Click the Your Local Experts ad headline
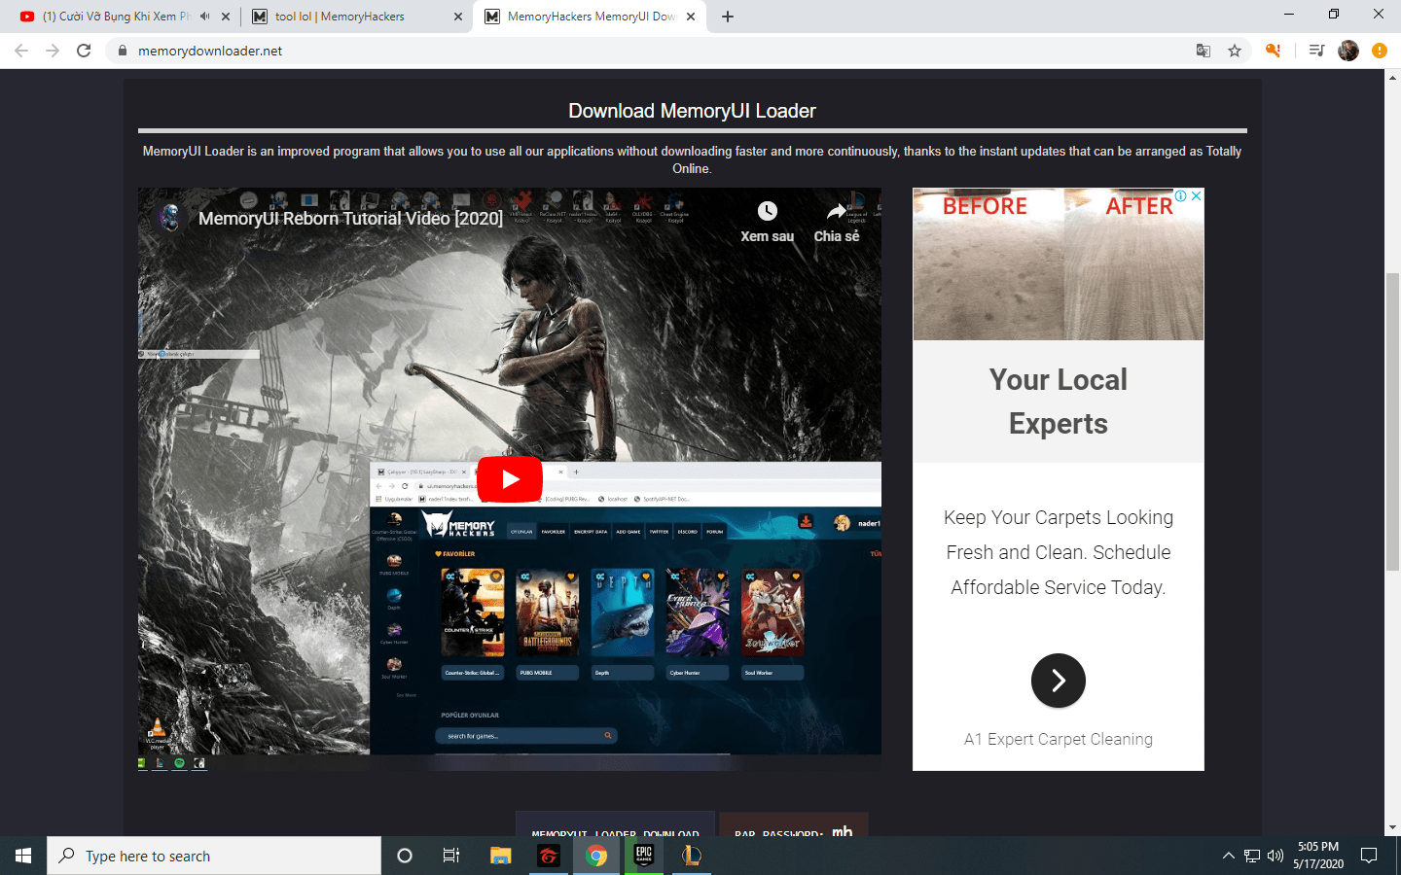 pos(1059,402)
